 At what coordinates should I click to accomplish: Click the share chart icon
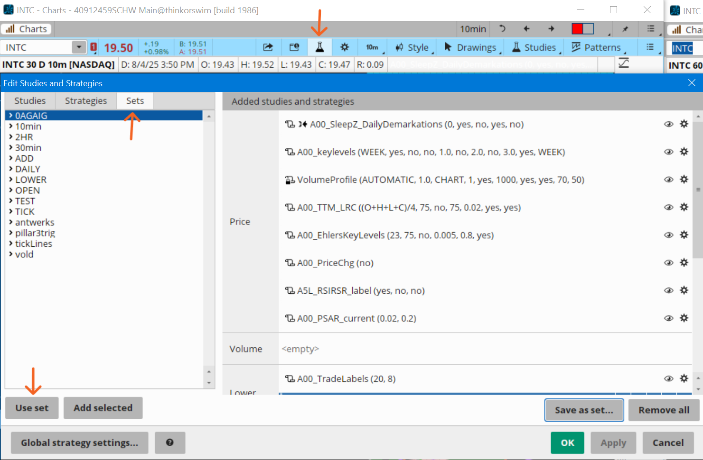(268, 47)
